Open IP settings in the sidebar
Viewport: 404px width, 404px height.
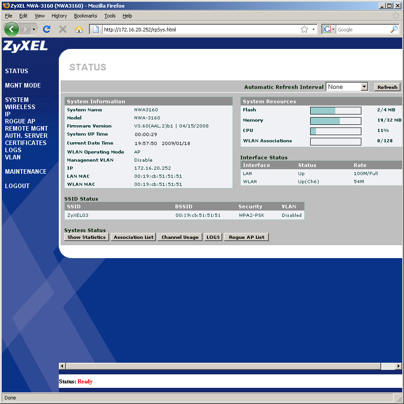coord(8,114)
